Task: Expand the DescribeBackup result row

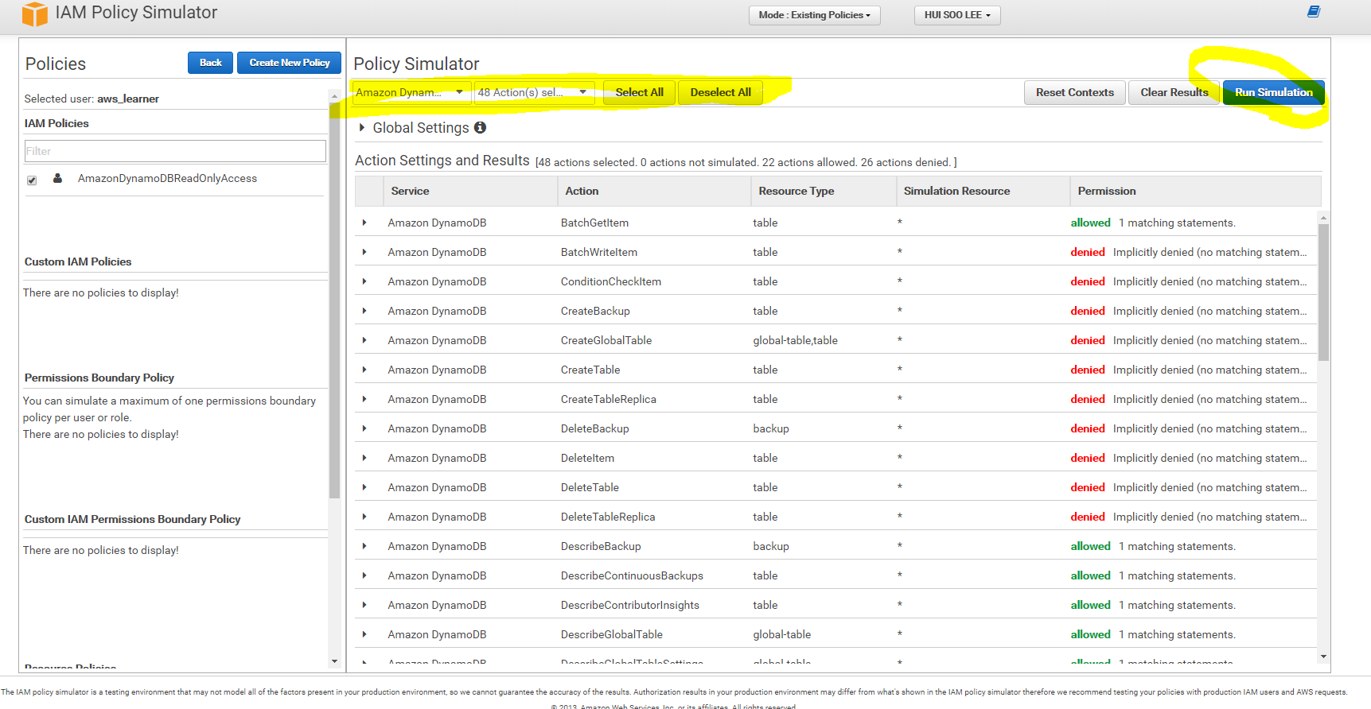Action: pos(364,546)
